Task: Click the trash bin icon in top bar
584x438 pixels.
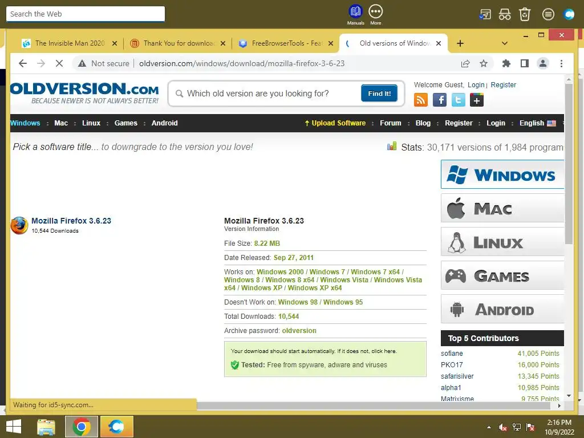Action: (x=525, y=14)
